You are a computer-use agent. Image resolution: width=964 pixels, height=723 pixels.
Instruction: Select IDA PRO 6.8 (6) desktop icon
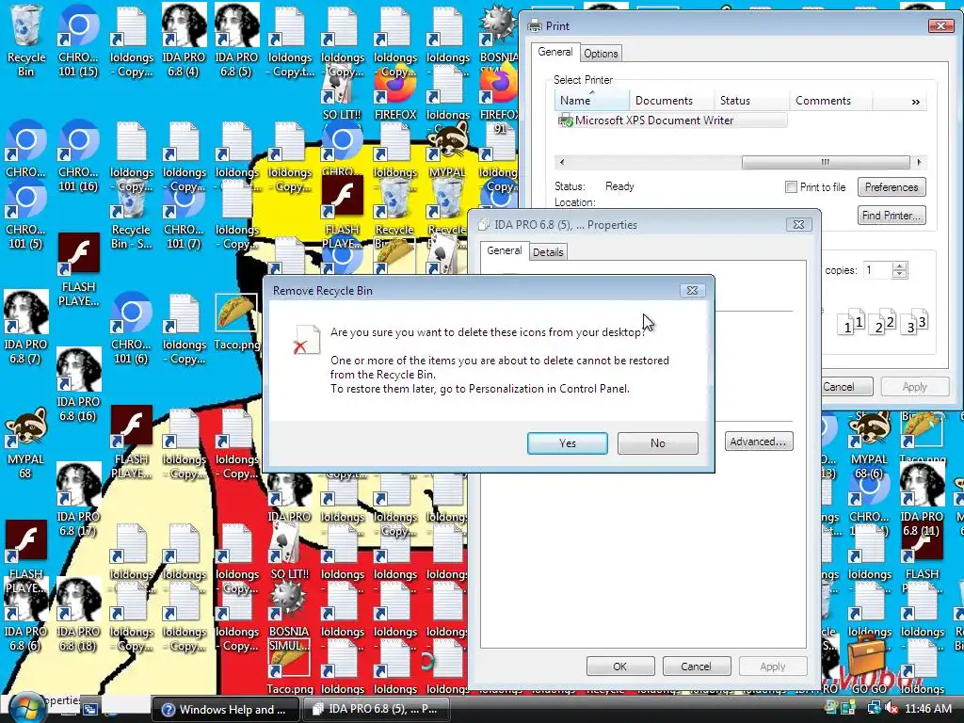tap(25, 616)
